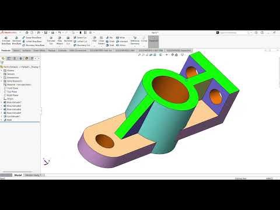The image size is (280, 210).
Task: Click the Open document icon
Action: click(x=38, y=33)
